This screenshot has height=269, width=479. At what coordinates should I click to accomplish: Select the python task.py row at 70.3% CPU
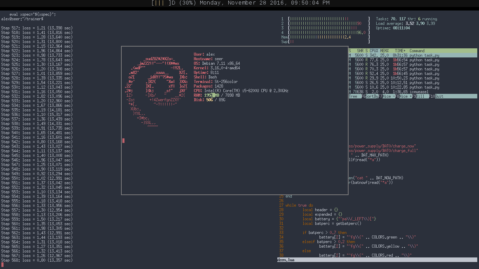[413, 69]
